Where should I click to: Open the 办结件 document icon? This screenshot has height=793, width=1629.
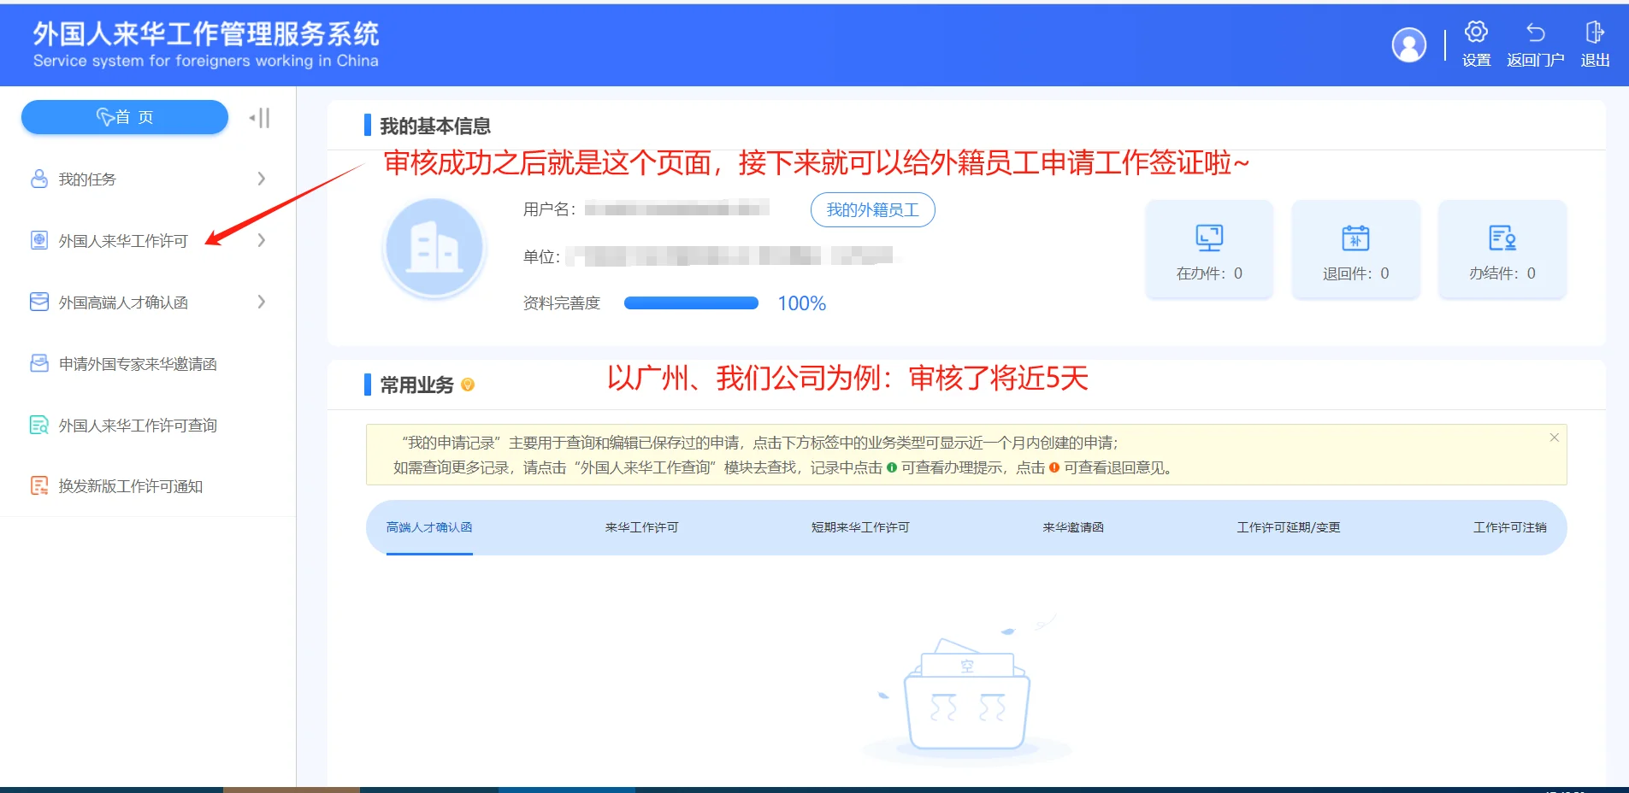[1502, 238]
